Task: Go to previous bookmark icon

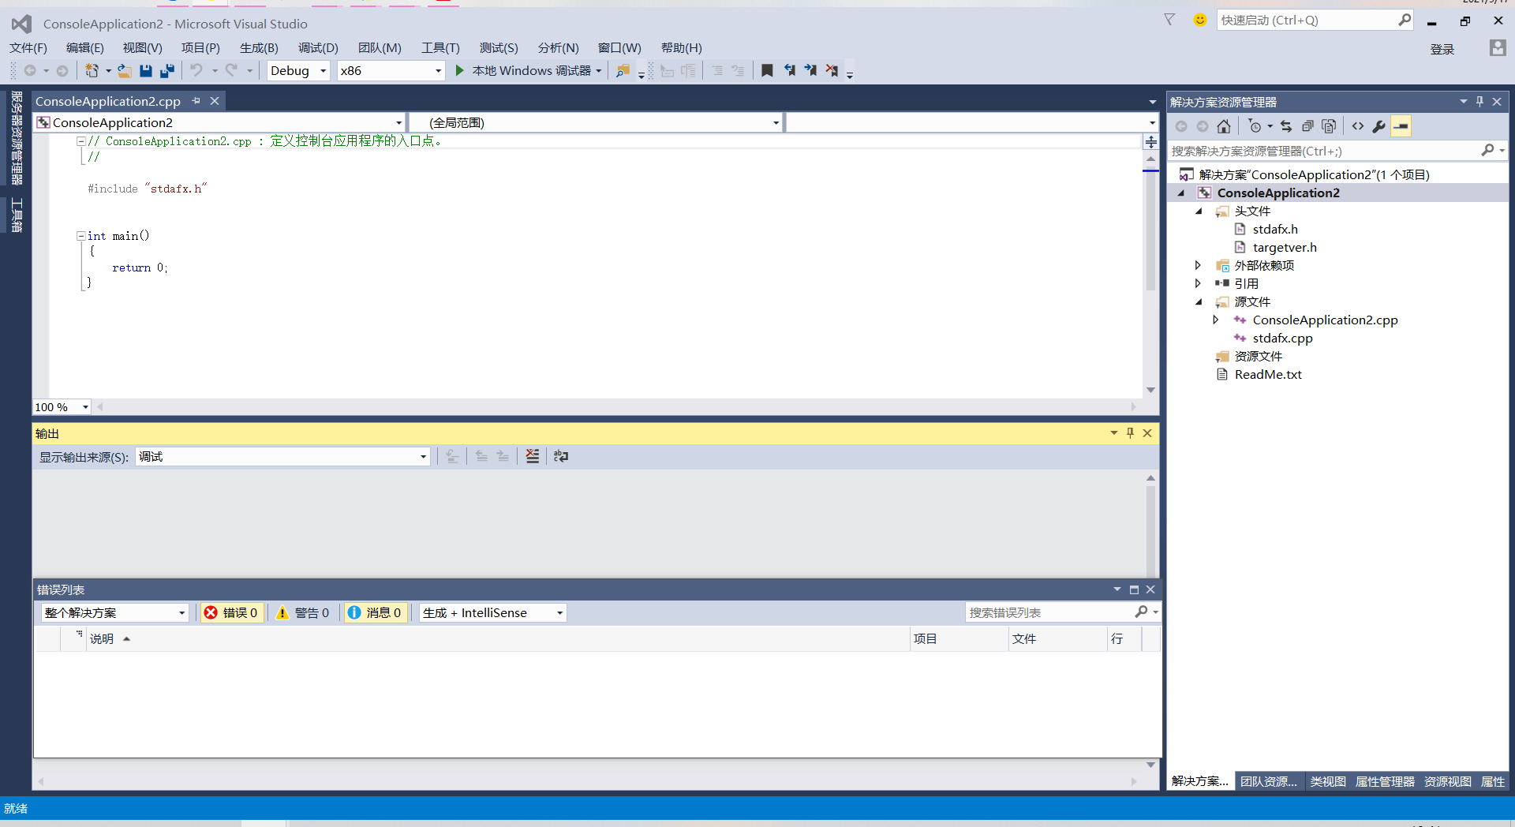Action: (x=789, y=71)
